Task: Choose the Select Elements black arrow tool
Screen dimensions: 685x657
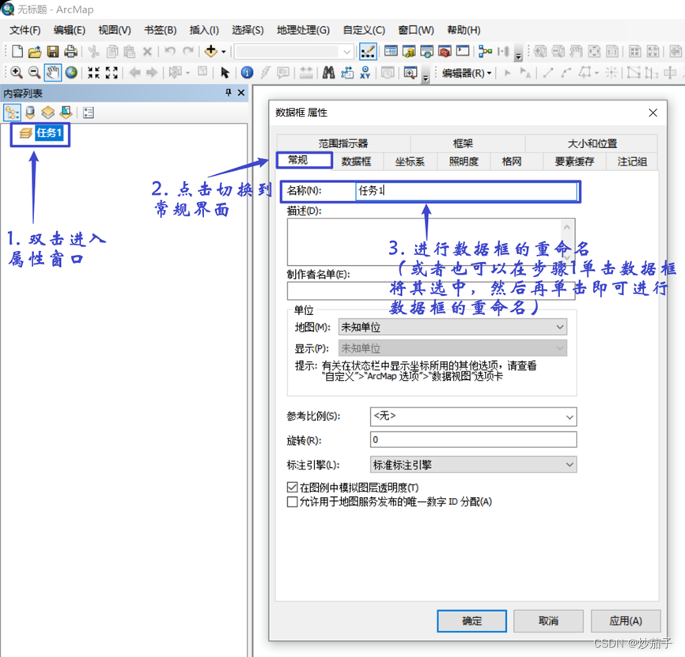Action: coord(225,73)
